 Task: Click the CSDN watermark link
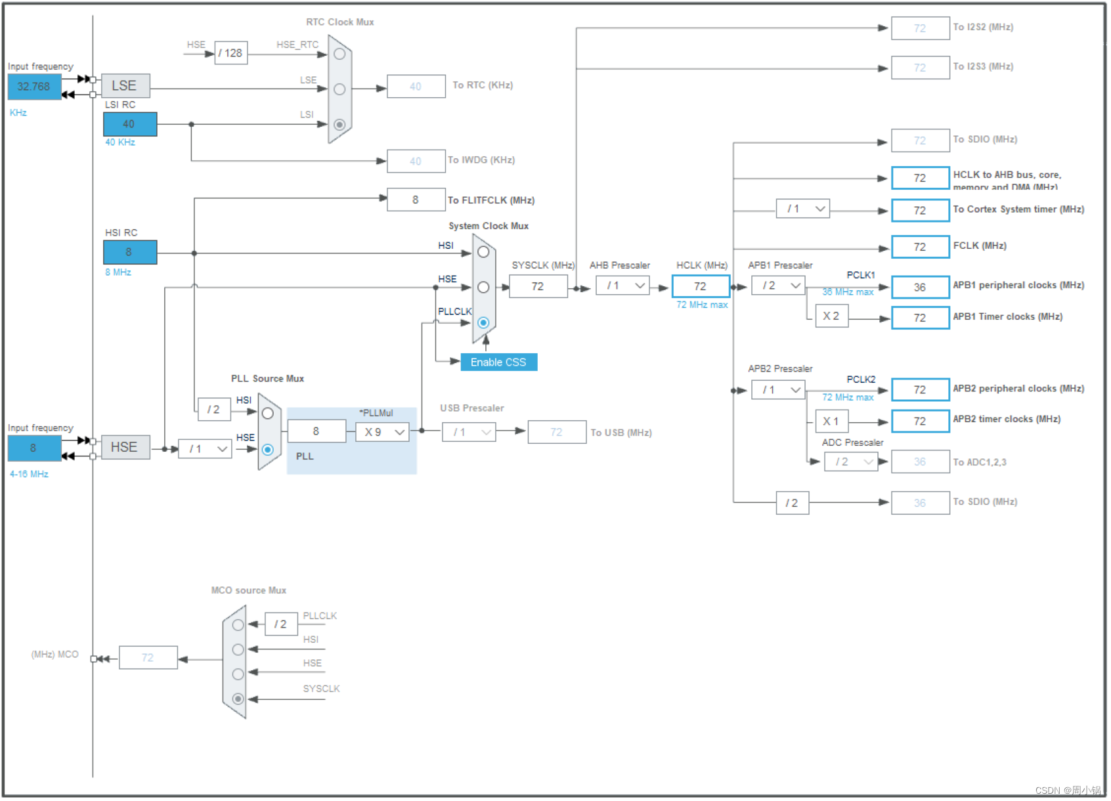pyautogui.click(x=1069, y=790)
